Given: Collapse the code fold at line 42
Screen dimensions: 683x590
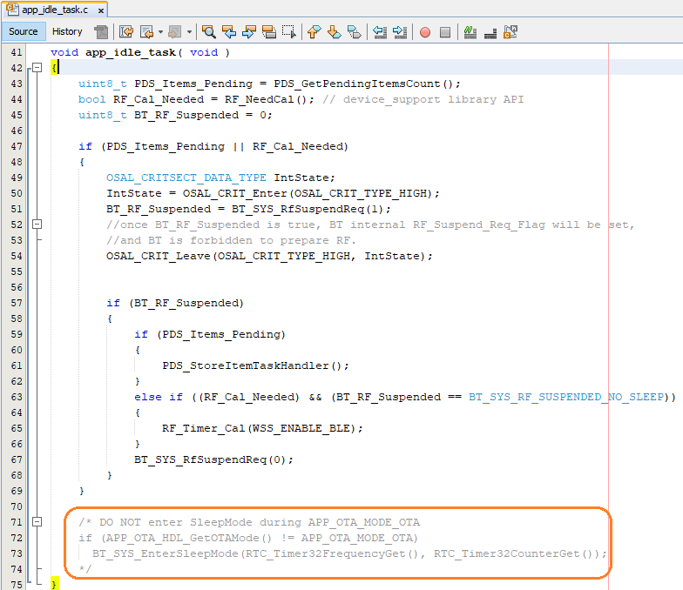Looking at the screenshot, I should point(37,68).
